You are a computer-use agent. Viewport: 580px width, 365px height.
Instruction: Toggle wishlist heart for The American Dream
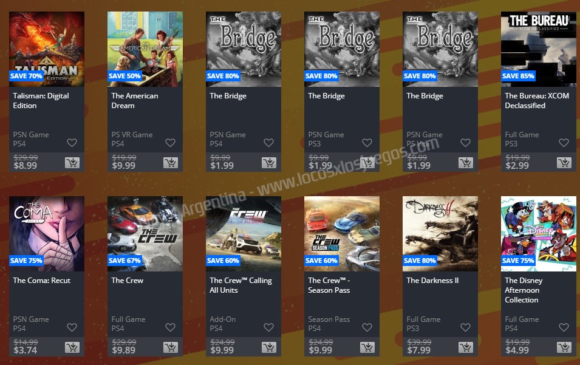tap(170, 142)
